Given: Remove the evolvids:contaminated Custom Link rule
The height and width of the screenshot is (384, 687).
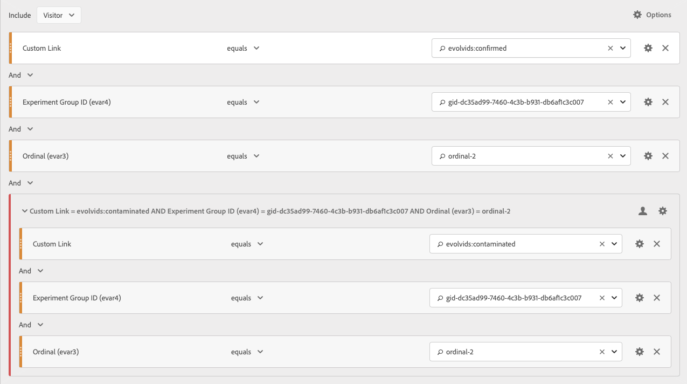Looking at the screenshot, I should (657, 244).
